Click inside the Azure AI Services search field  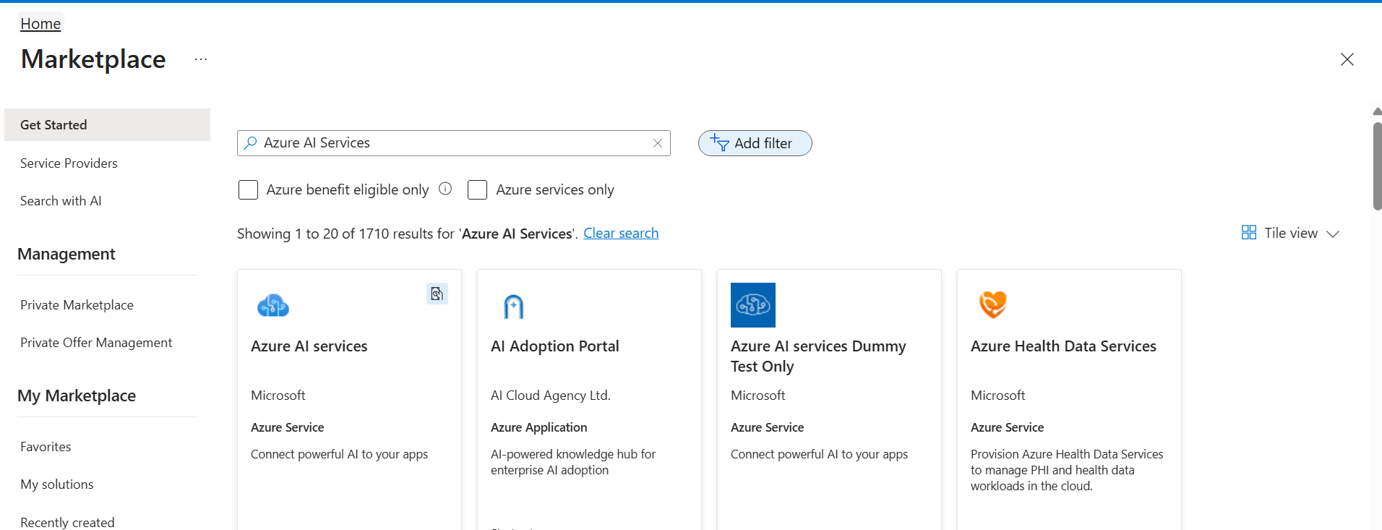point(454,143)
